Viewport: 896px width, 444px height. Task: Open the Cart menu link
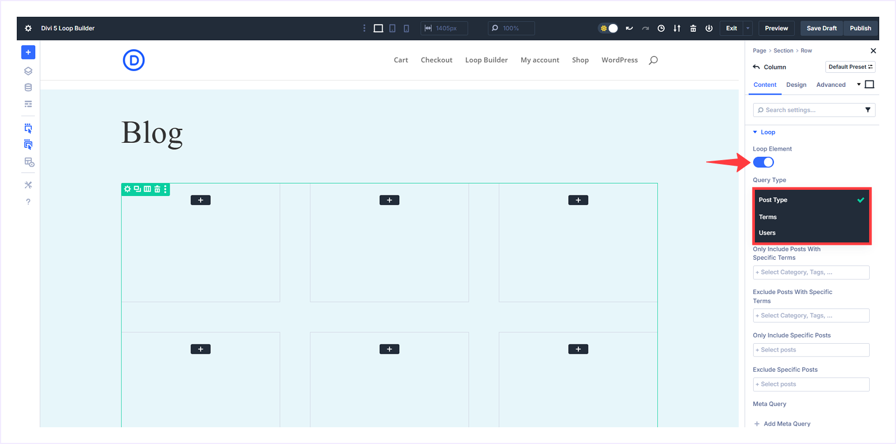pos(401,60)
